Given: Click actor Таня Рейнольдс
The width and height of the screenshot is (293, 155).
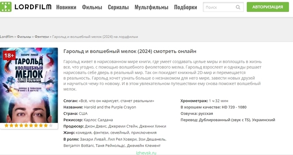Looking at the screenshot, I should pos(110,145).
